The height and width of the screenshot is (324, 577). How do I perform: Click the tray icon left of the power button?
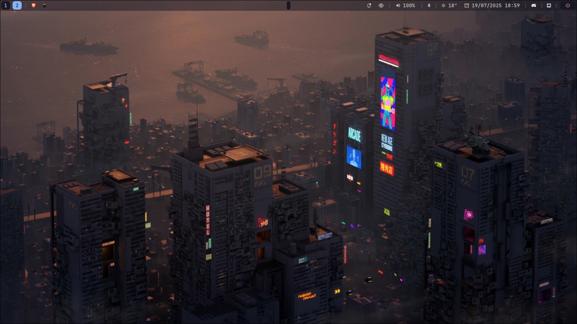point(549,5)
